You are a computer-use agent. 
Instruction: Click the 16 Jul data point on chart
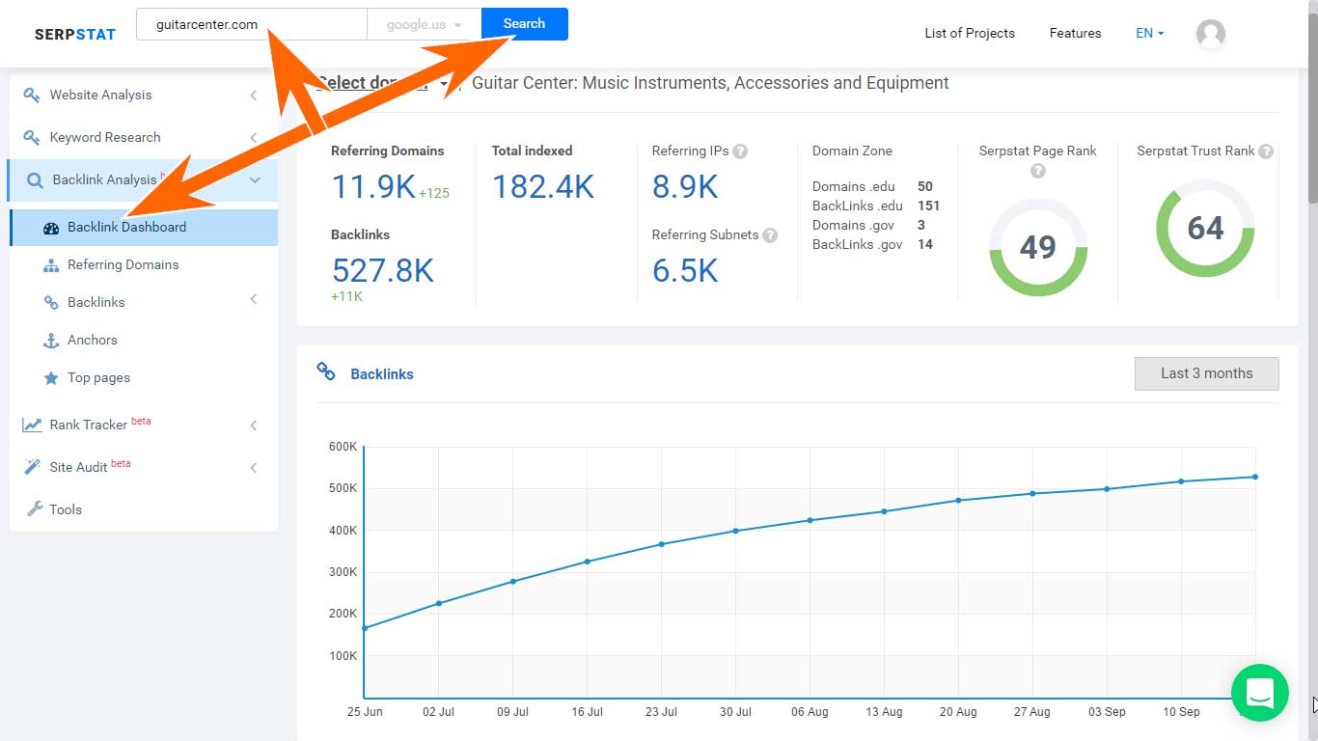click(x=587, y=562)
